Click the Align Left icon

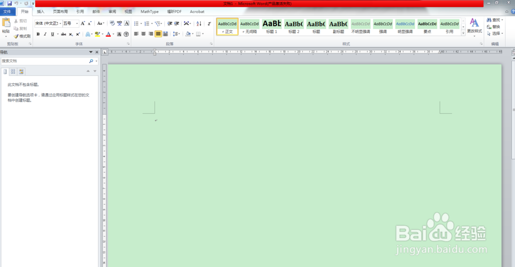coord(136,34)
